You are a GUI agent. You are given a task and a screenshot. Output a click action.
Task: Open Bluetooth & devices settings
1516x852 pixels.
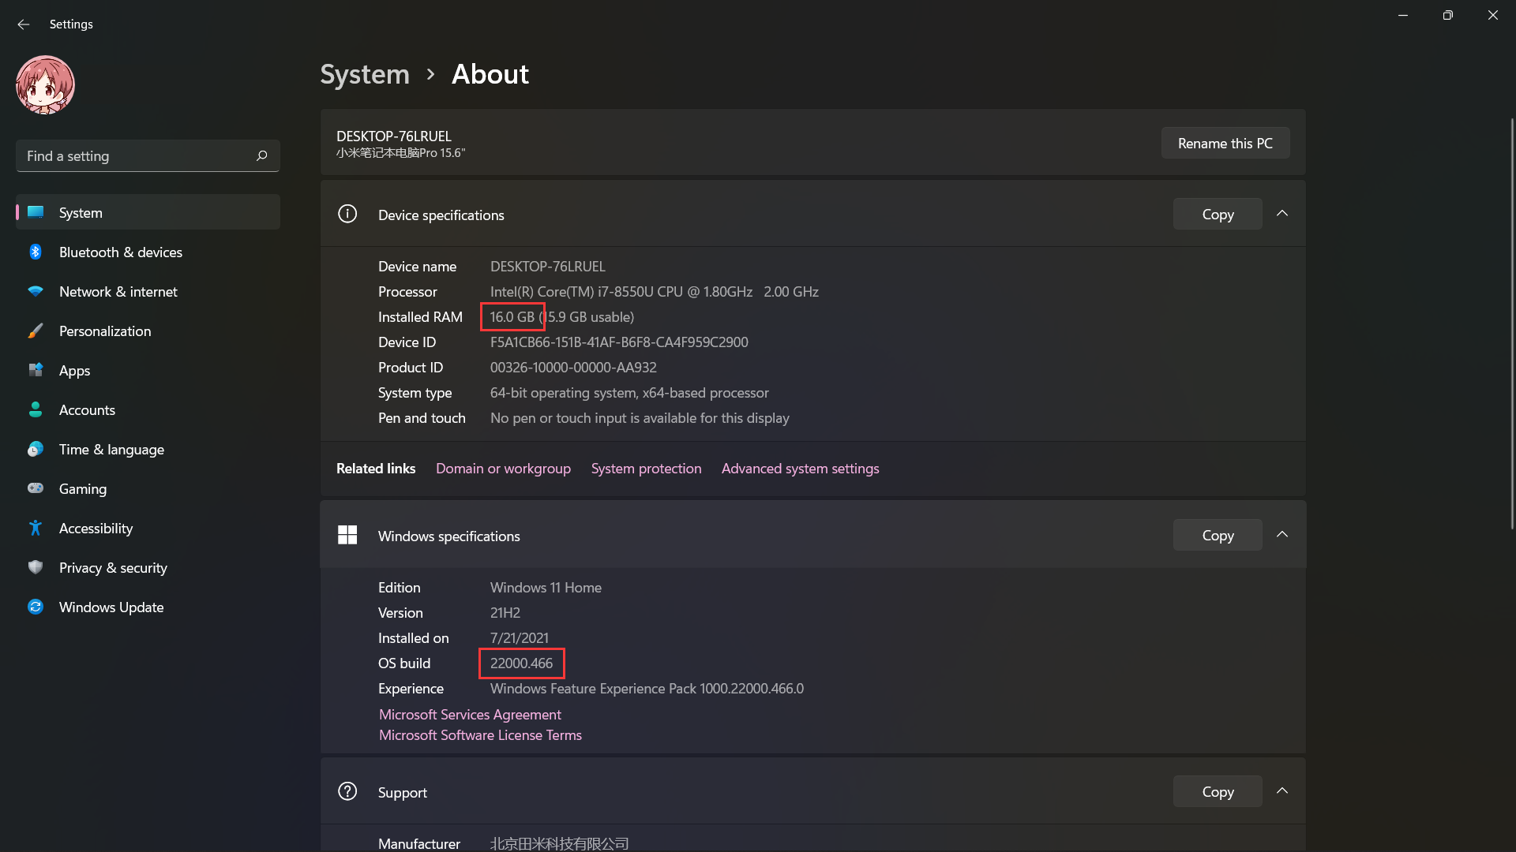(x=148, y=252)
